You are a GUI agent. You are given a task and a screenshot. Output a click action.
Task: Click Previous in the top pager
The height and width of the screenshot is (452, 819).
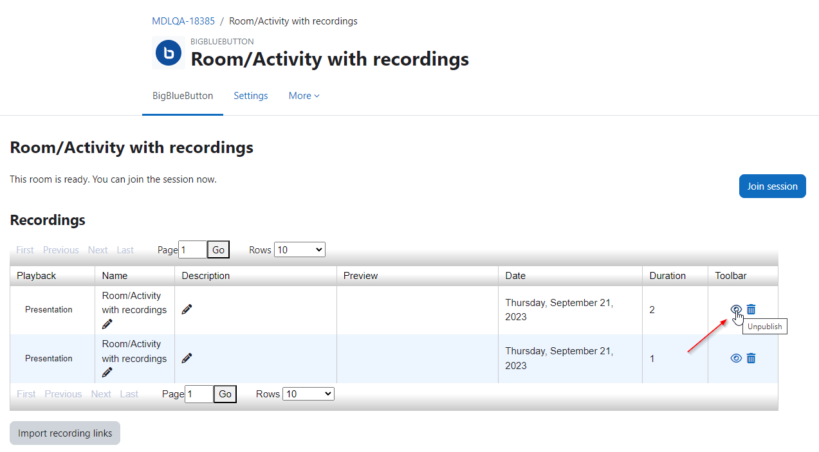coord(61,250)
